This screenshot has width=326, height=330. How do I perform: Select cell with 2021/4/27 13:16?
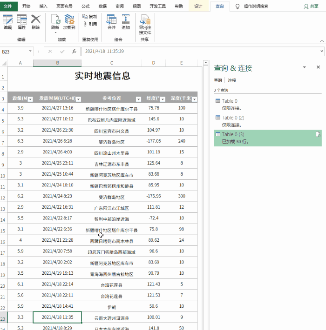pyautogui.click(x=57, y=108)
